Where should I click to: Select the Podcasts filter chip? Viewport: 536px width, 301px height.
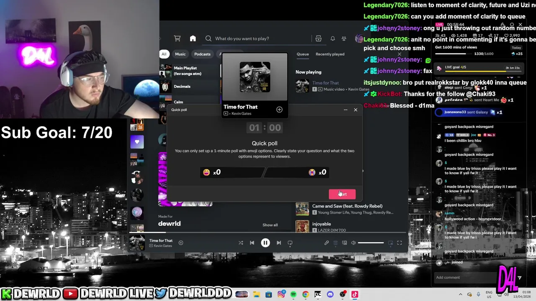(x=202, y=54)
